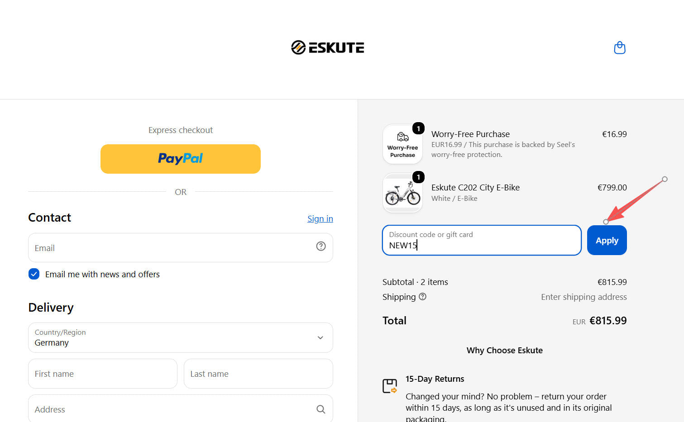This screenshot has height=422, width=684.
Task: Pay with PayPal express checkout
Action: pos(181,159)
